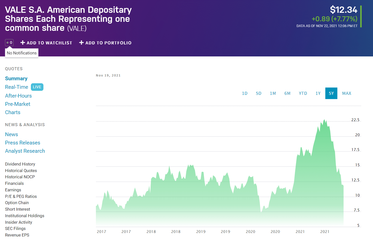
Task: Open the Summary quotes page
Action: coord(16,78)
